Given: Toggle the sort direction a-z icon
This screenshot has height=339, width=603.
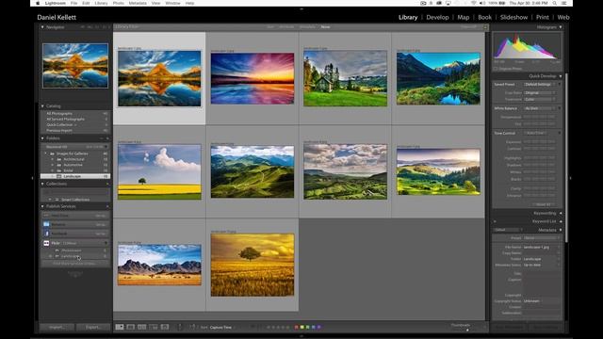Looking at the screenshot, I should [192, 327].
